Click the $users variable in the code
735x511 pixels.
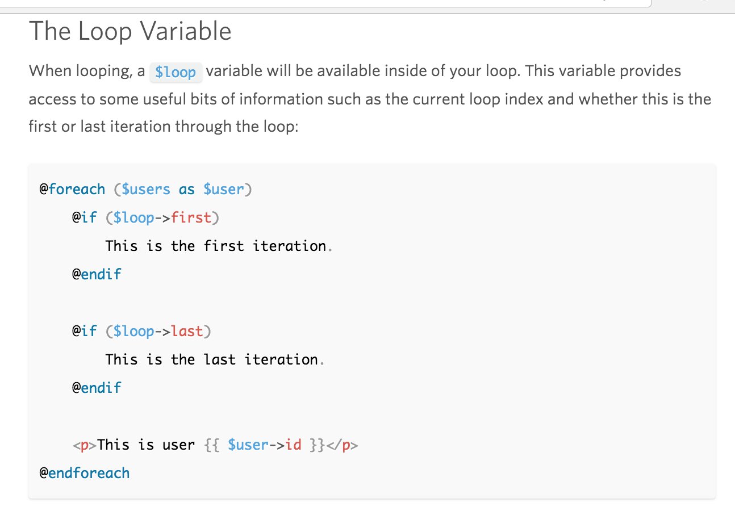pos(146,189)
